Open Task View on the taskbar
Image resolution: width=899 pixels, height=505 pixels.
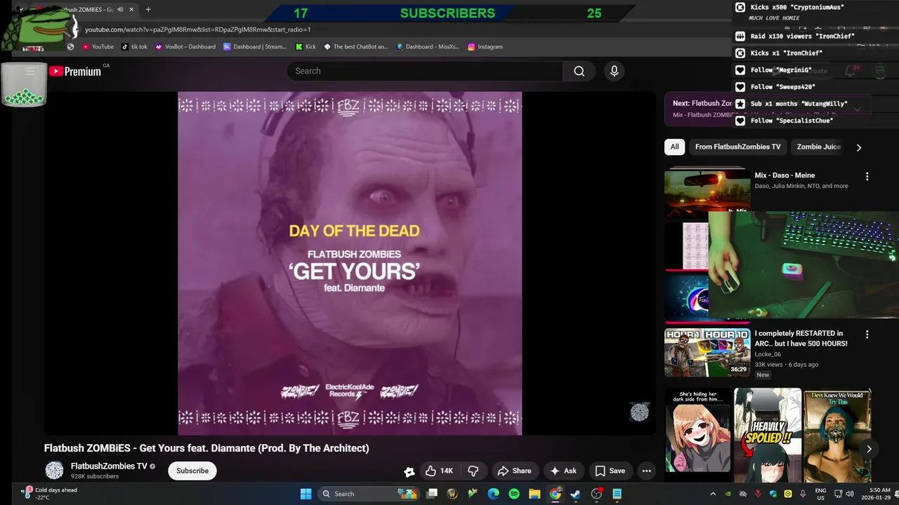432,494
